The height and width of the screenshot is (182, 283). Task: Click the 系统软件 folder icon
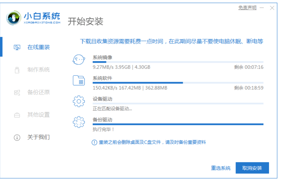[x=79, y=80]
